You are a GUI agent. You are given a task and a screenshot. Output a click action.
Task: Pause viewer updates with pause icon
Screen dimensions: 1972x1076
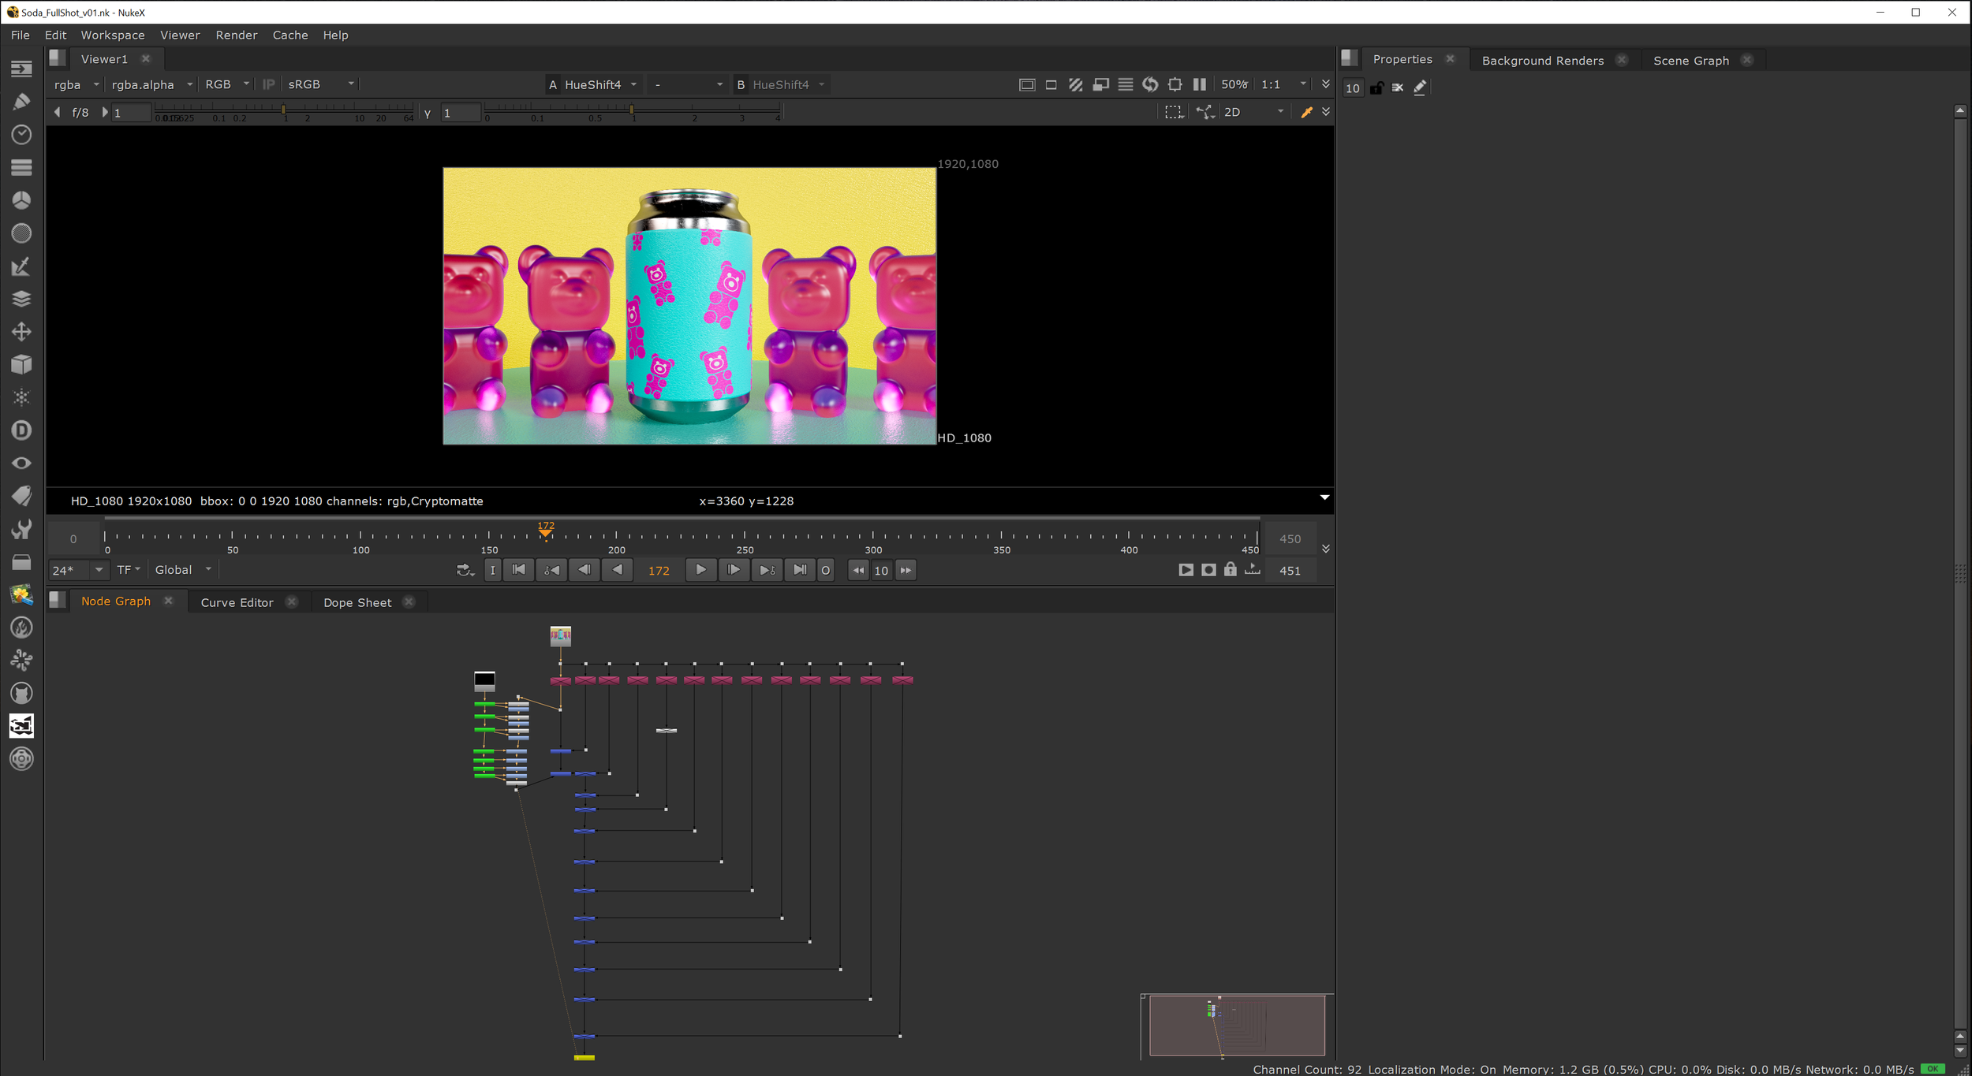[1200, 84]
